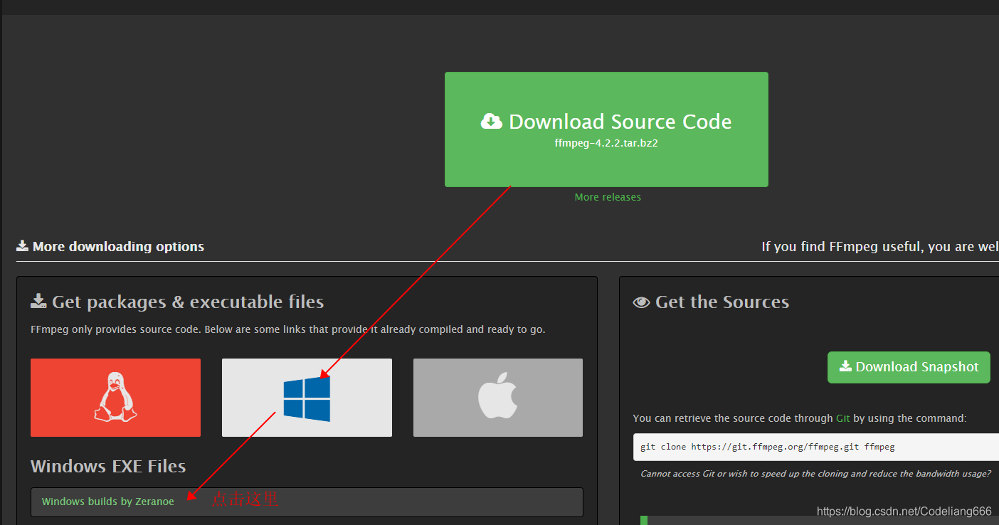Click the Download Snapshot button
This screenshot has width=999, height=525.
pyautogui.click(x=909, y=367)
